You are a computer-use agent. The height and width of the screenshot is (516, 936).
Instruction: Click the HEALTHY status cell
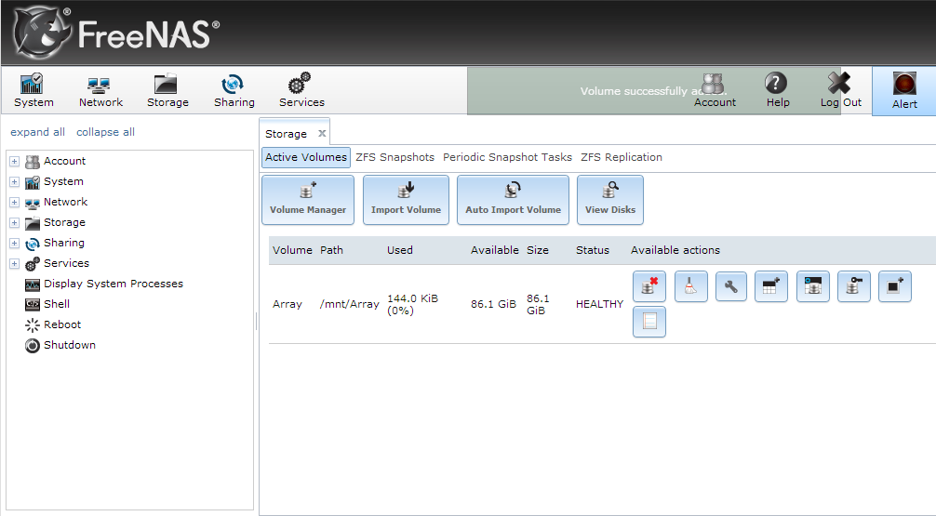point(599,304)
